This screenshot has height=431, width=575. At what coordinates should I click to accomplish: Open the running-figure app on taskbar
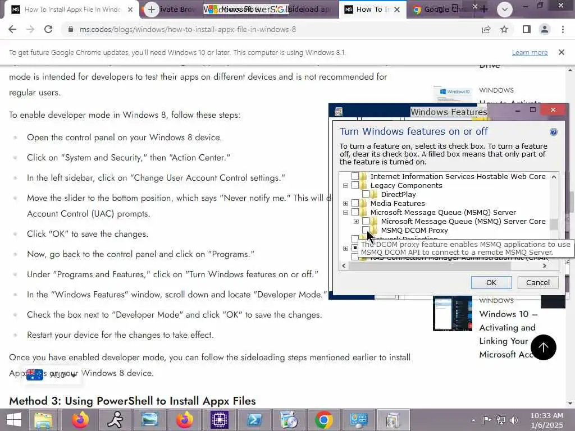(115, 420)
